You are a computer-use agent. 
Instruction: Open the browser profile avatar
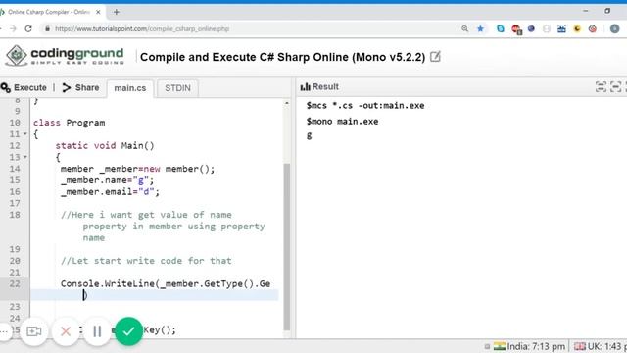[614, 28]
